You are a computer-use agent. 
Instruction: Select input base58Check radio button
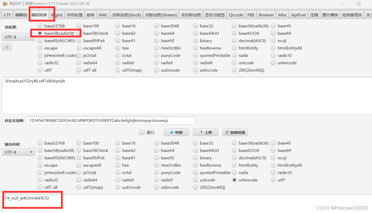79,33
